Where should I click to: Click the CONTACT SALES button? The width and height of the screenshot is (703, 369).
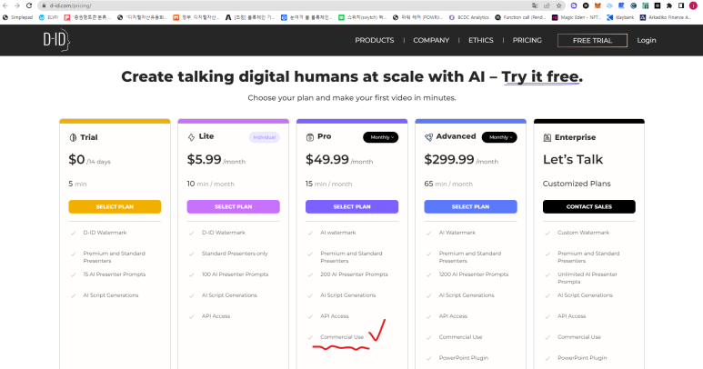[x=589, y=206]
